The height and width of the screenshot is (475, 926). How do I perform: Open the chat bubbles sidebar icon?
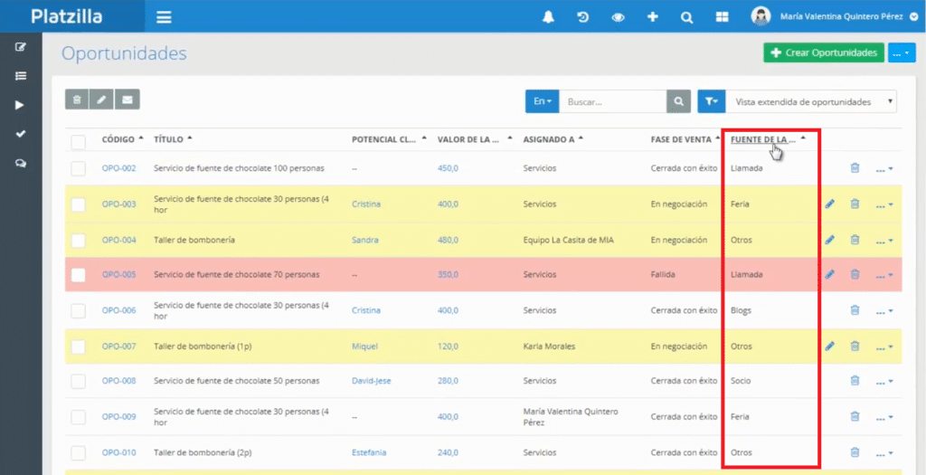pyautogui.click(x=21, y=164)
